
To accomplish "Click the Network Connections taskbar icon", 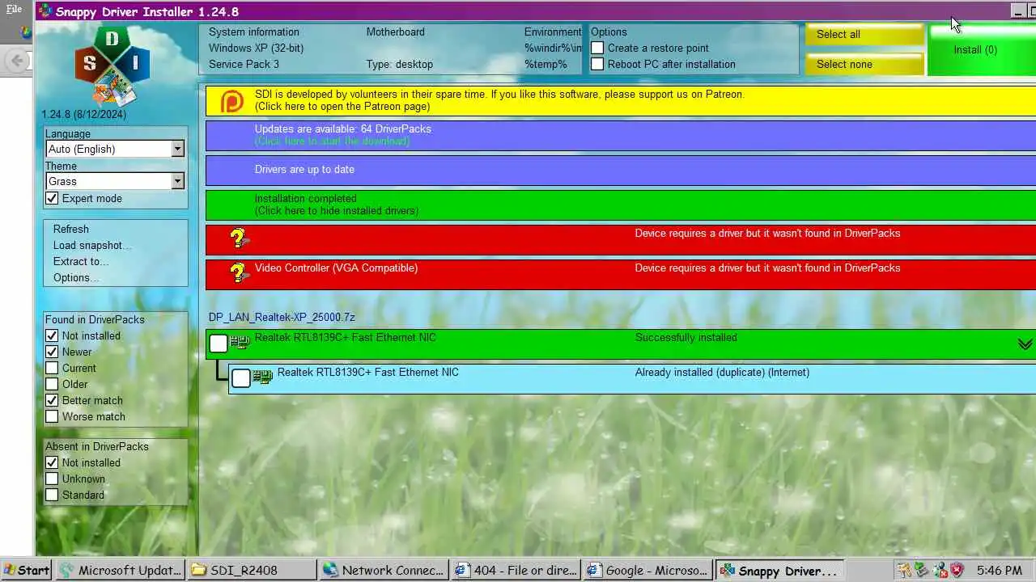I will pos(330,570).
